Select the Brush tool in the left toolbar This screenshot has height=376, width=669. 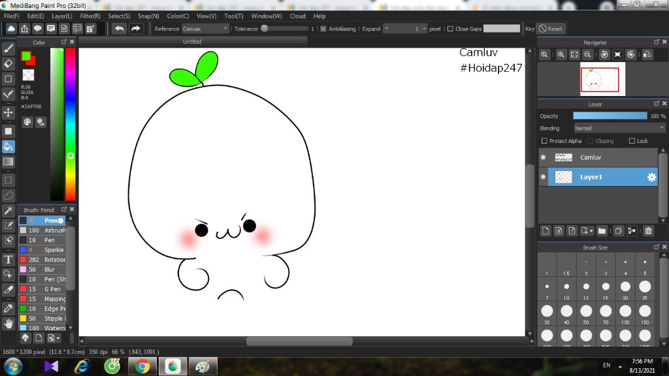pyautogui.click(x=8, y=48)
